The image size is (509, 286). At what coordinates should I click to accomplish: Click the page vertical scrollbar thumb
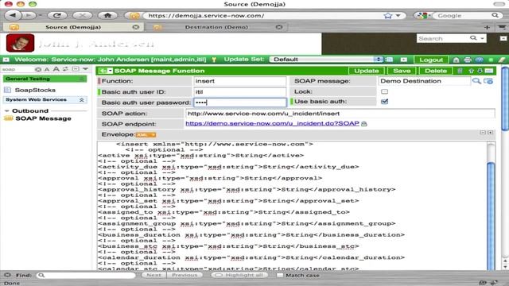pos(505,99)
